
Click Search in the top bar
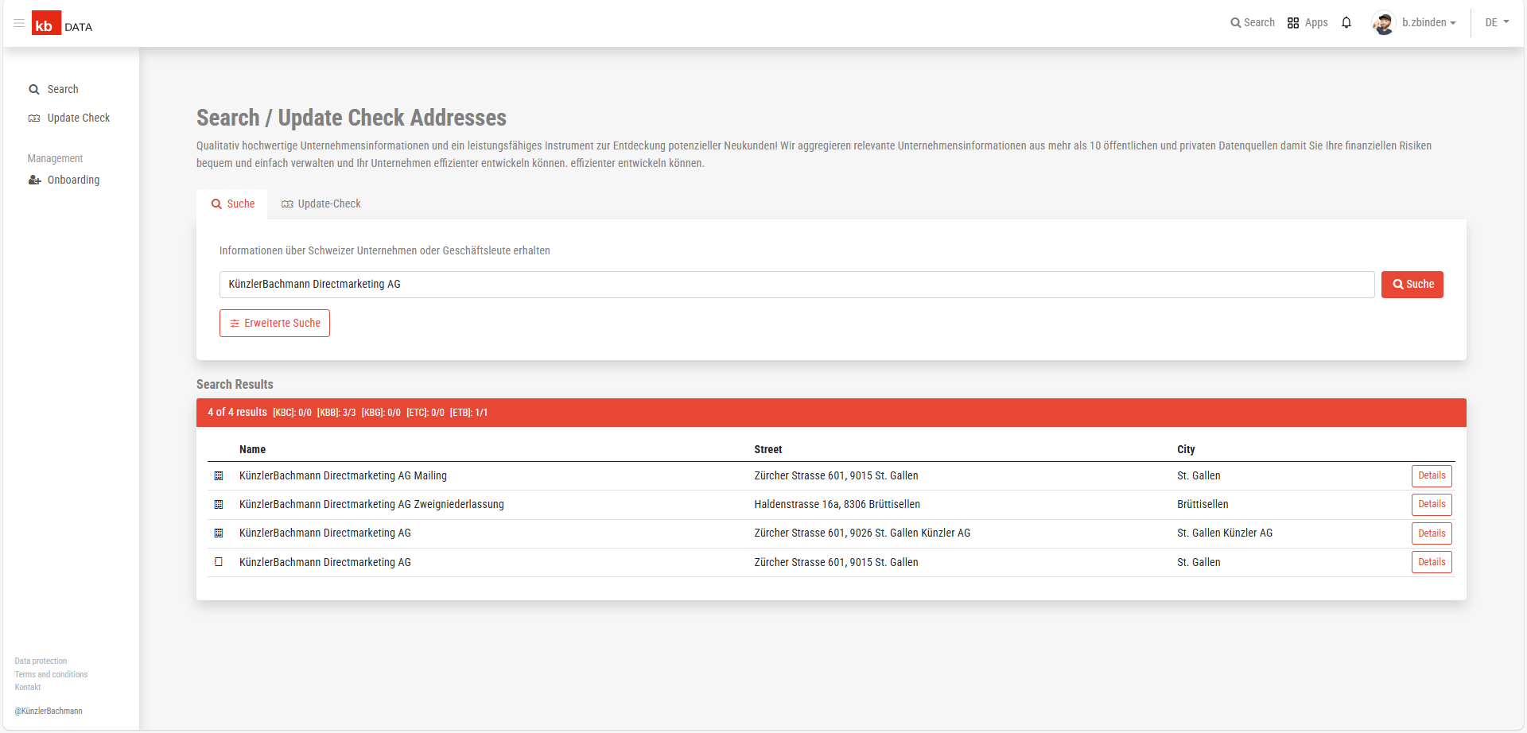(x=1253, y=22)
